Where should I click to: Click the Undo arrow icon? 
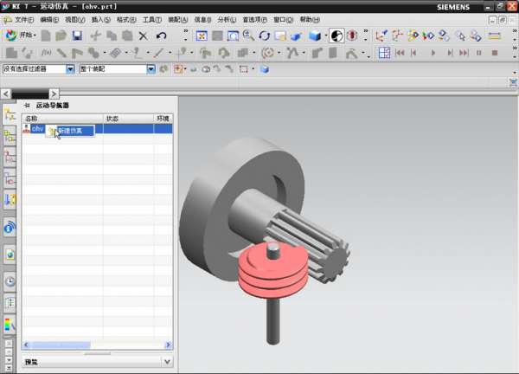pyautogui.click(x=161, y=35)
